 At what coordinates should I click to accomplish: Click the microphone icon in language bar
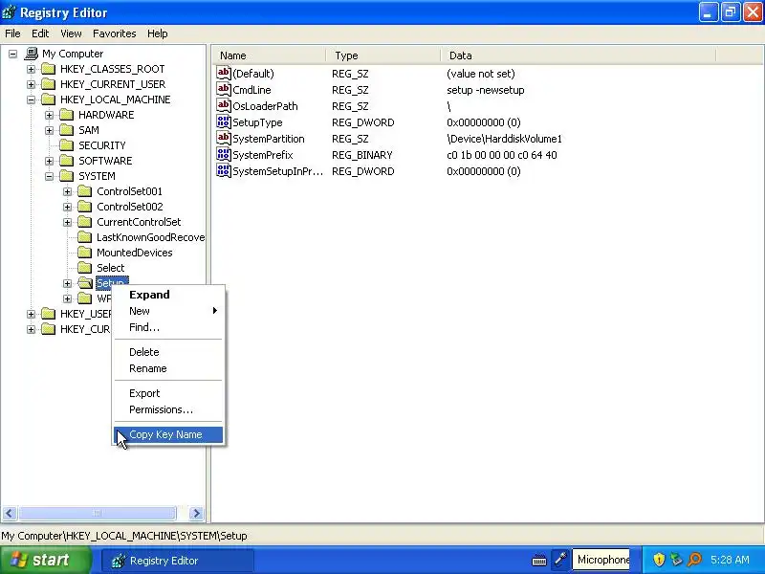pyautogui.click(x=560, y=560)
